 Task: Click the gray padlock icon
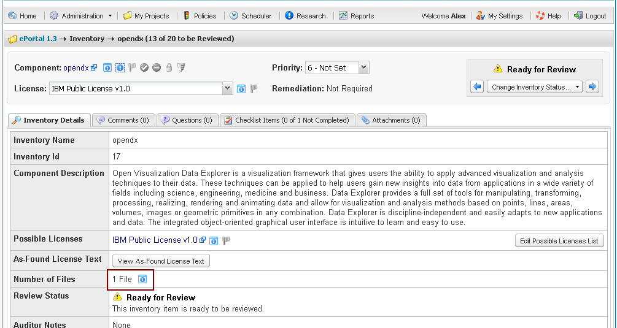[169, 67]
